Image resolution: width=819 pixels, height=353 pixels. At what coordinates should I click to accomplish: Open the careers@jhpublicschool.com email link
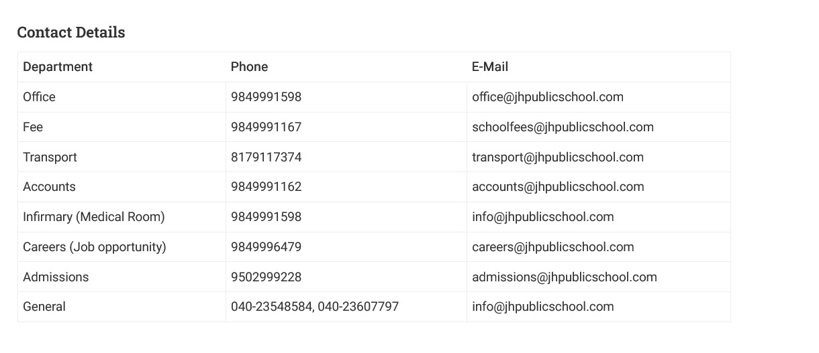click(x=553, y=247)
